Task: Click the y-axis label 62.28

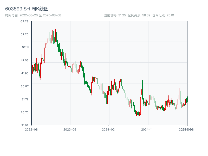Action: [24, 21]
